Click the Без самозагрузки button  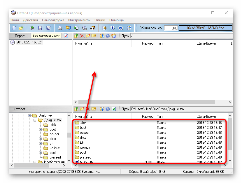click(x=46, y=36)
